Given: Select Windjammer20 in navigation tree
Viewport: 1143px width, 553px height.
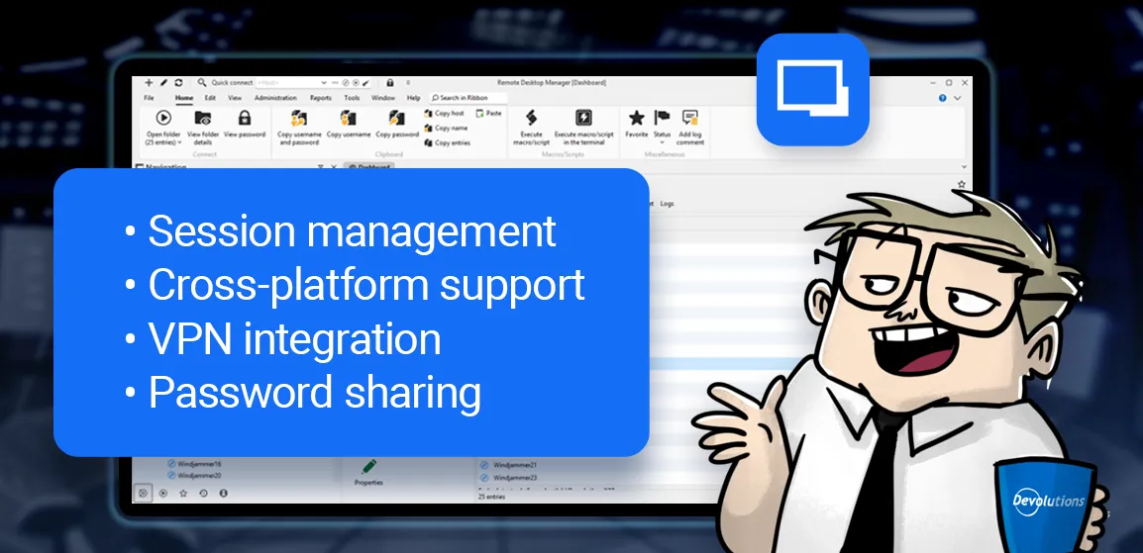Looking at the screenshot, I should (194, 476).
